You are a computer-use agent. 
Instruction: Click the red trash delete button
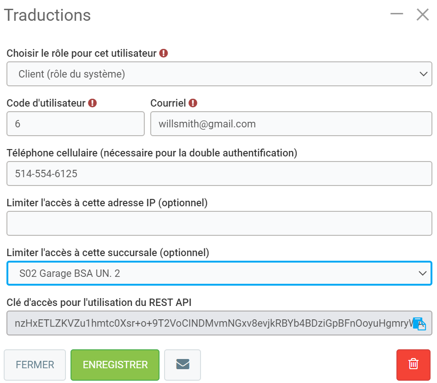tap(413, 365)
